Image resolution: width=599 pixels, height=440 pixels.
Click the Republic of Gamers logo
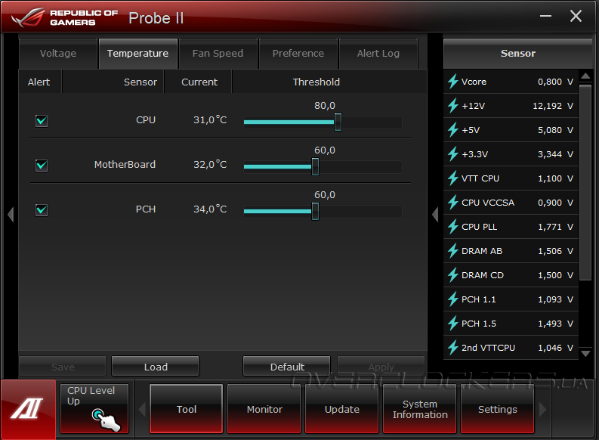click(x=65, y=17)
